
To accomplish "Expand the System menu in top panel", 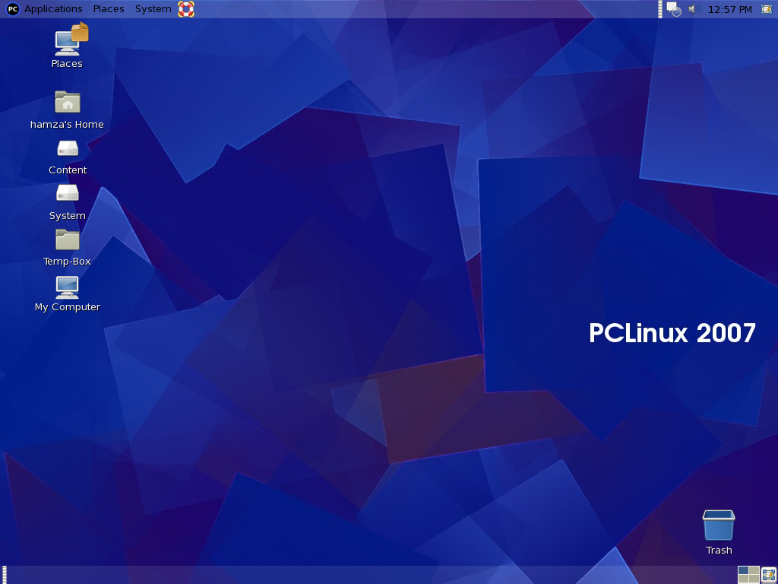I will point(153,9).
